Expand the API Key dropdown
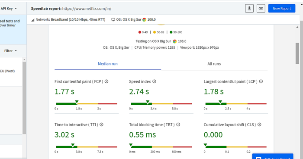This screenshot has height=159, width=303. [x=9, y=9]
